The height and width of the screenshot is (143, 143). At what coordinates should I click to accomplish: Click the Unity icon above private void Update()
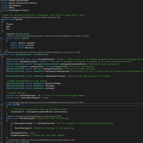coord(7,140)
